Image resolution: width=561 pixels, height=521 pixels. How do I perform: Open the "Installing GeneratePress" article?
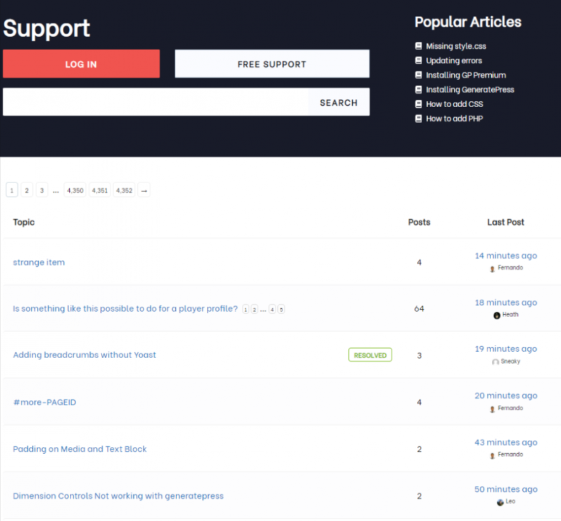point(470,89)
